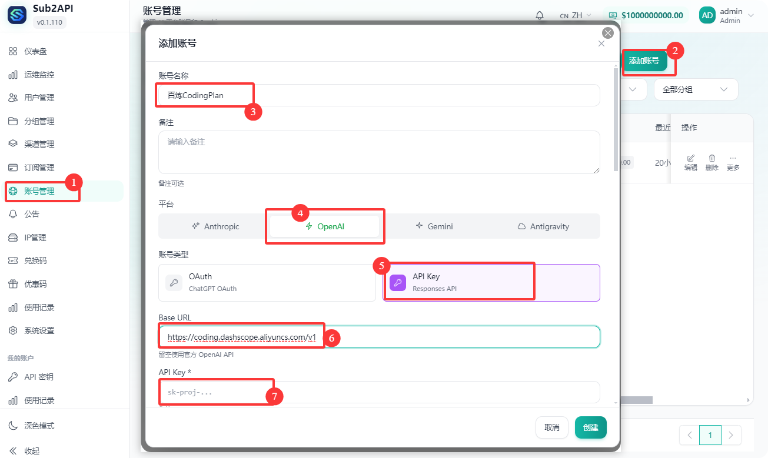
Task: Switch to the Gemini platform tab
Action: pos(434,226)
